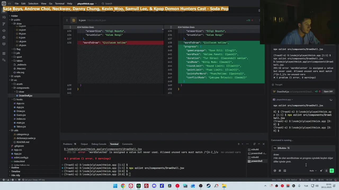Open DrawShell.jsx in the Explorer tree

pos(26,96)
